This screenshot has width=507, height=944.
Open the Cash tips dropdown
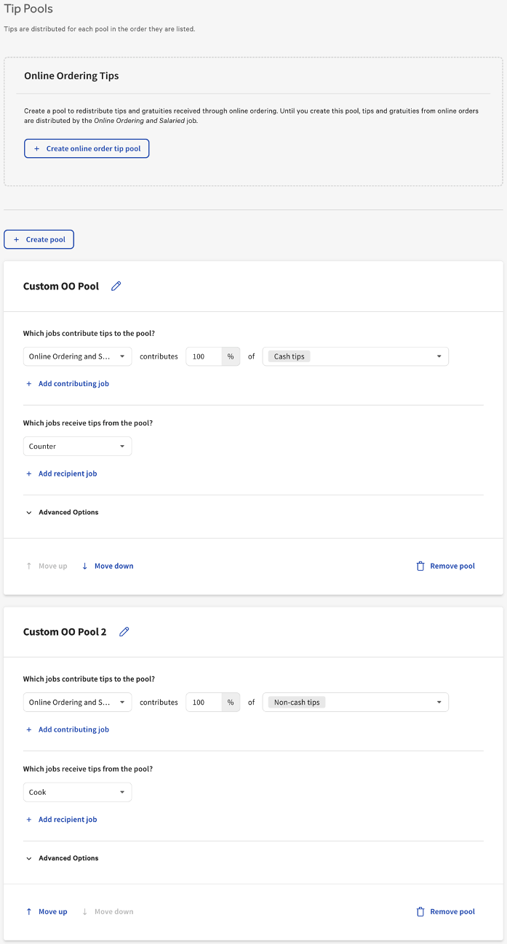point(354,356)
